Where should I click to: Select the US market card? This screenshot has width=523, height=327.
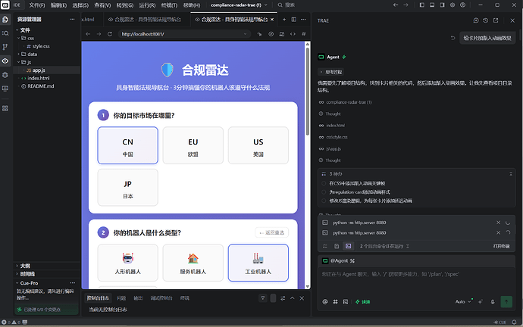pyautogui.click(x=258, y=145)
